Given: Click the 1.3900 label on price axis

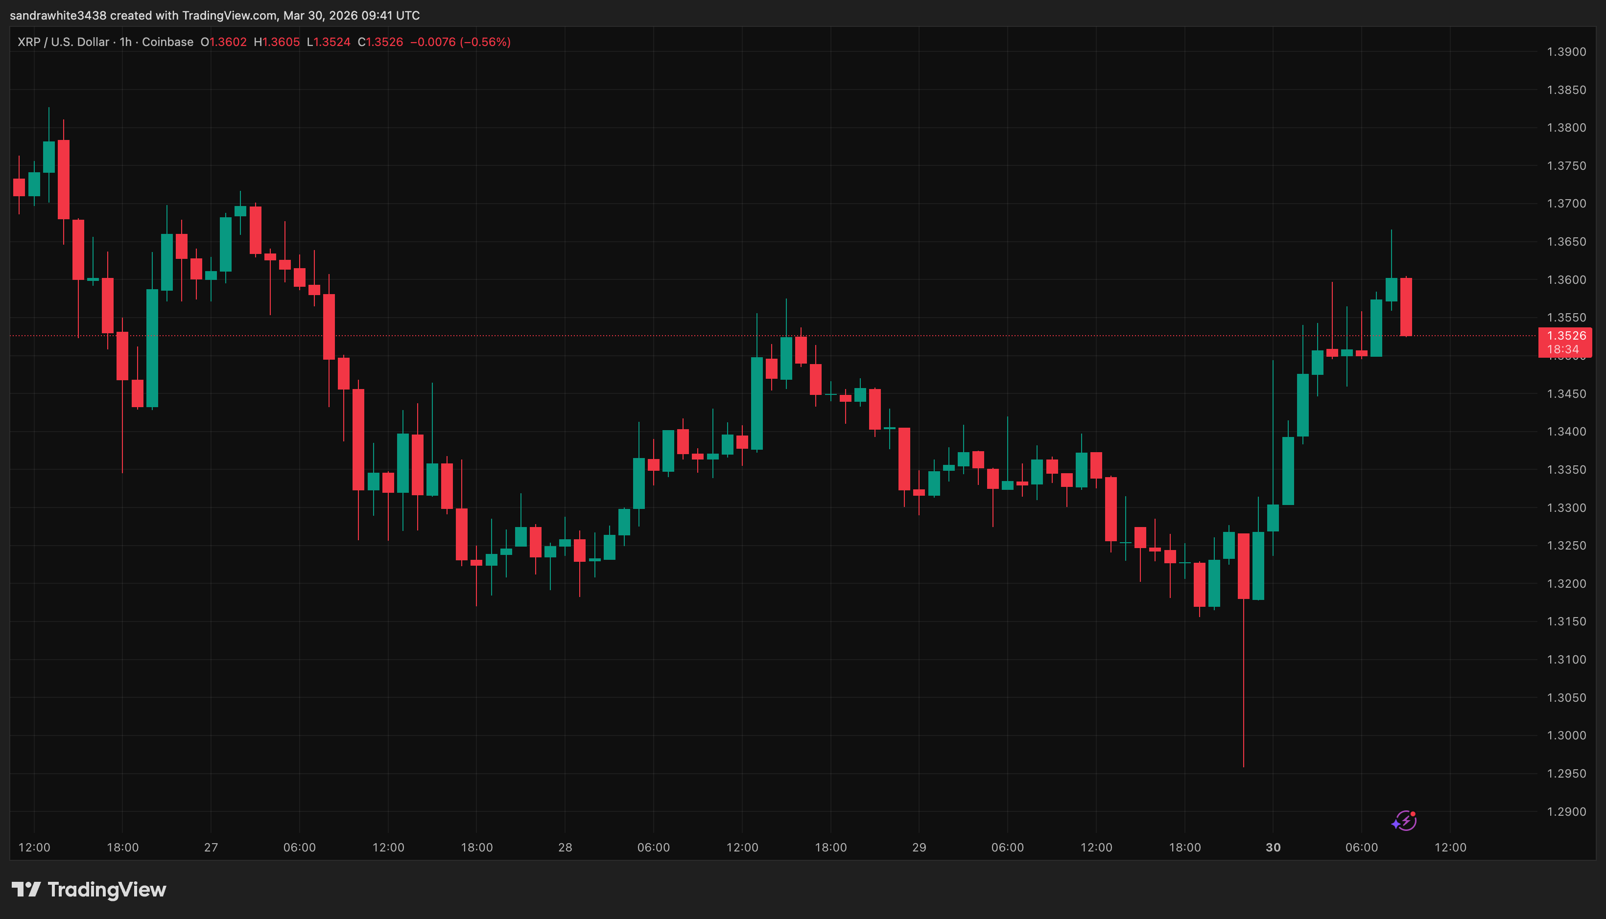Looking at the screenshot, I should [x=1566, y=52].
